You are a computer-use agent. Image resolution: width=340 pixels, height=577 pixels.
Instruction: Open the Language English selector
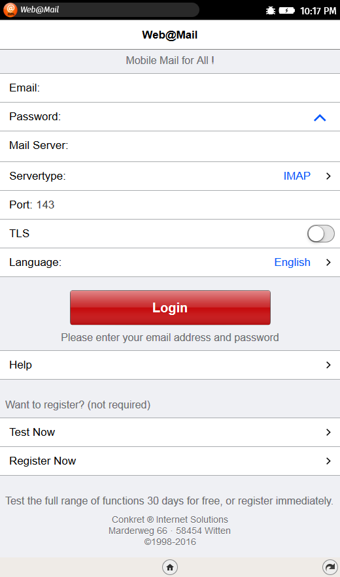170,263
